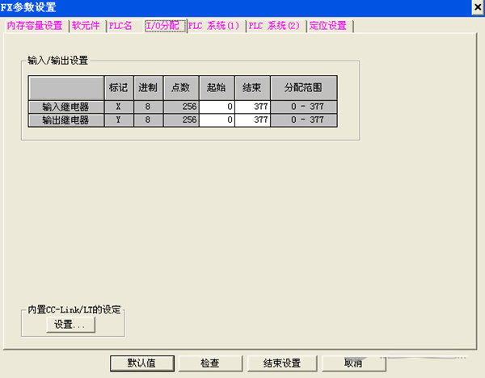The width and height of the screenshot is (485, 378).
Task: Cancel the dialog with 取消
Action: pos(353,363)
